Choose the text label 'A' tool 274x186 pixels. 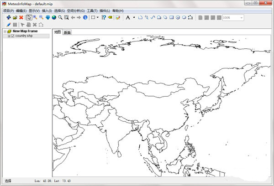127,17
